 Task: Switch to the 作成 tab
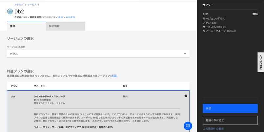[27, 26]
